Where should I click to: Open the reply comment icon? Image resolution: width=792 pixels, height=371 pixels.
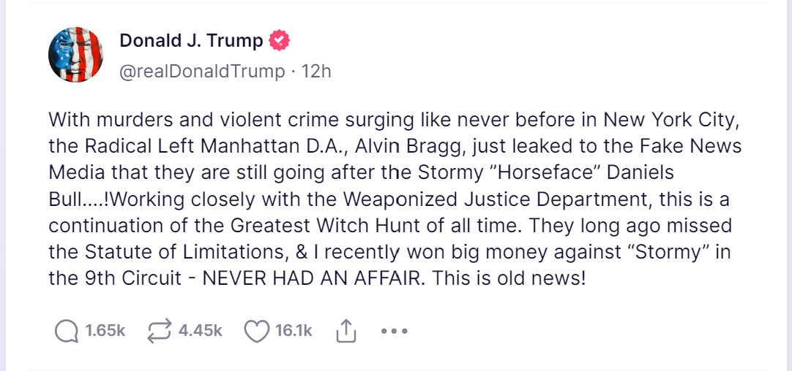(67, 332)
